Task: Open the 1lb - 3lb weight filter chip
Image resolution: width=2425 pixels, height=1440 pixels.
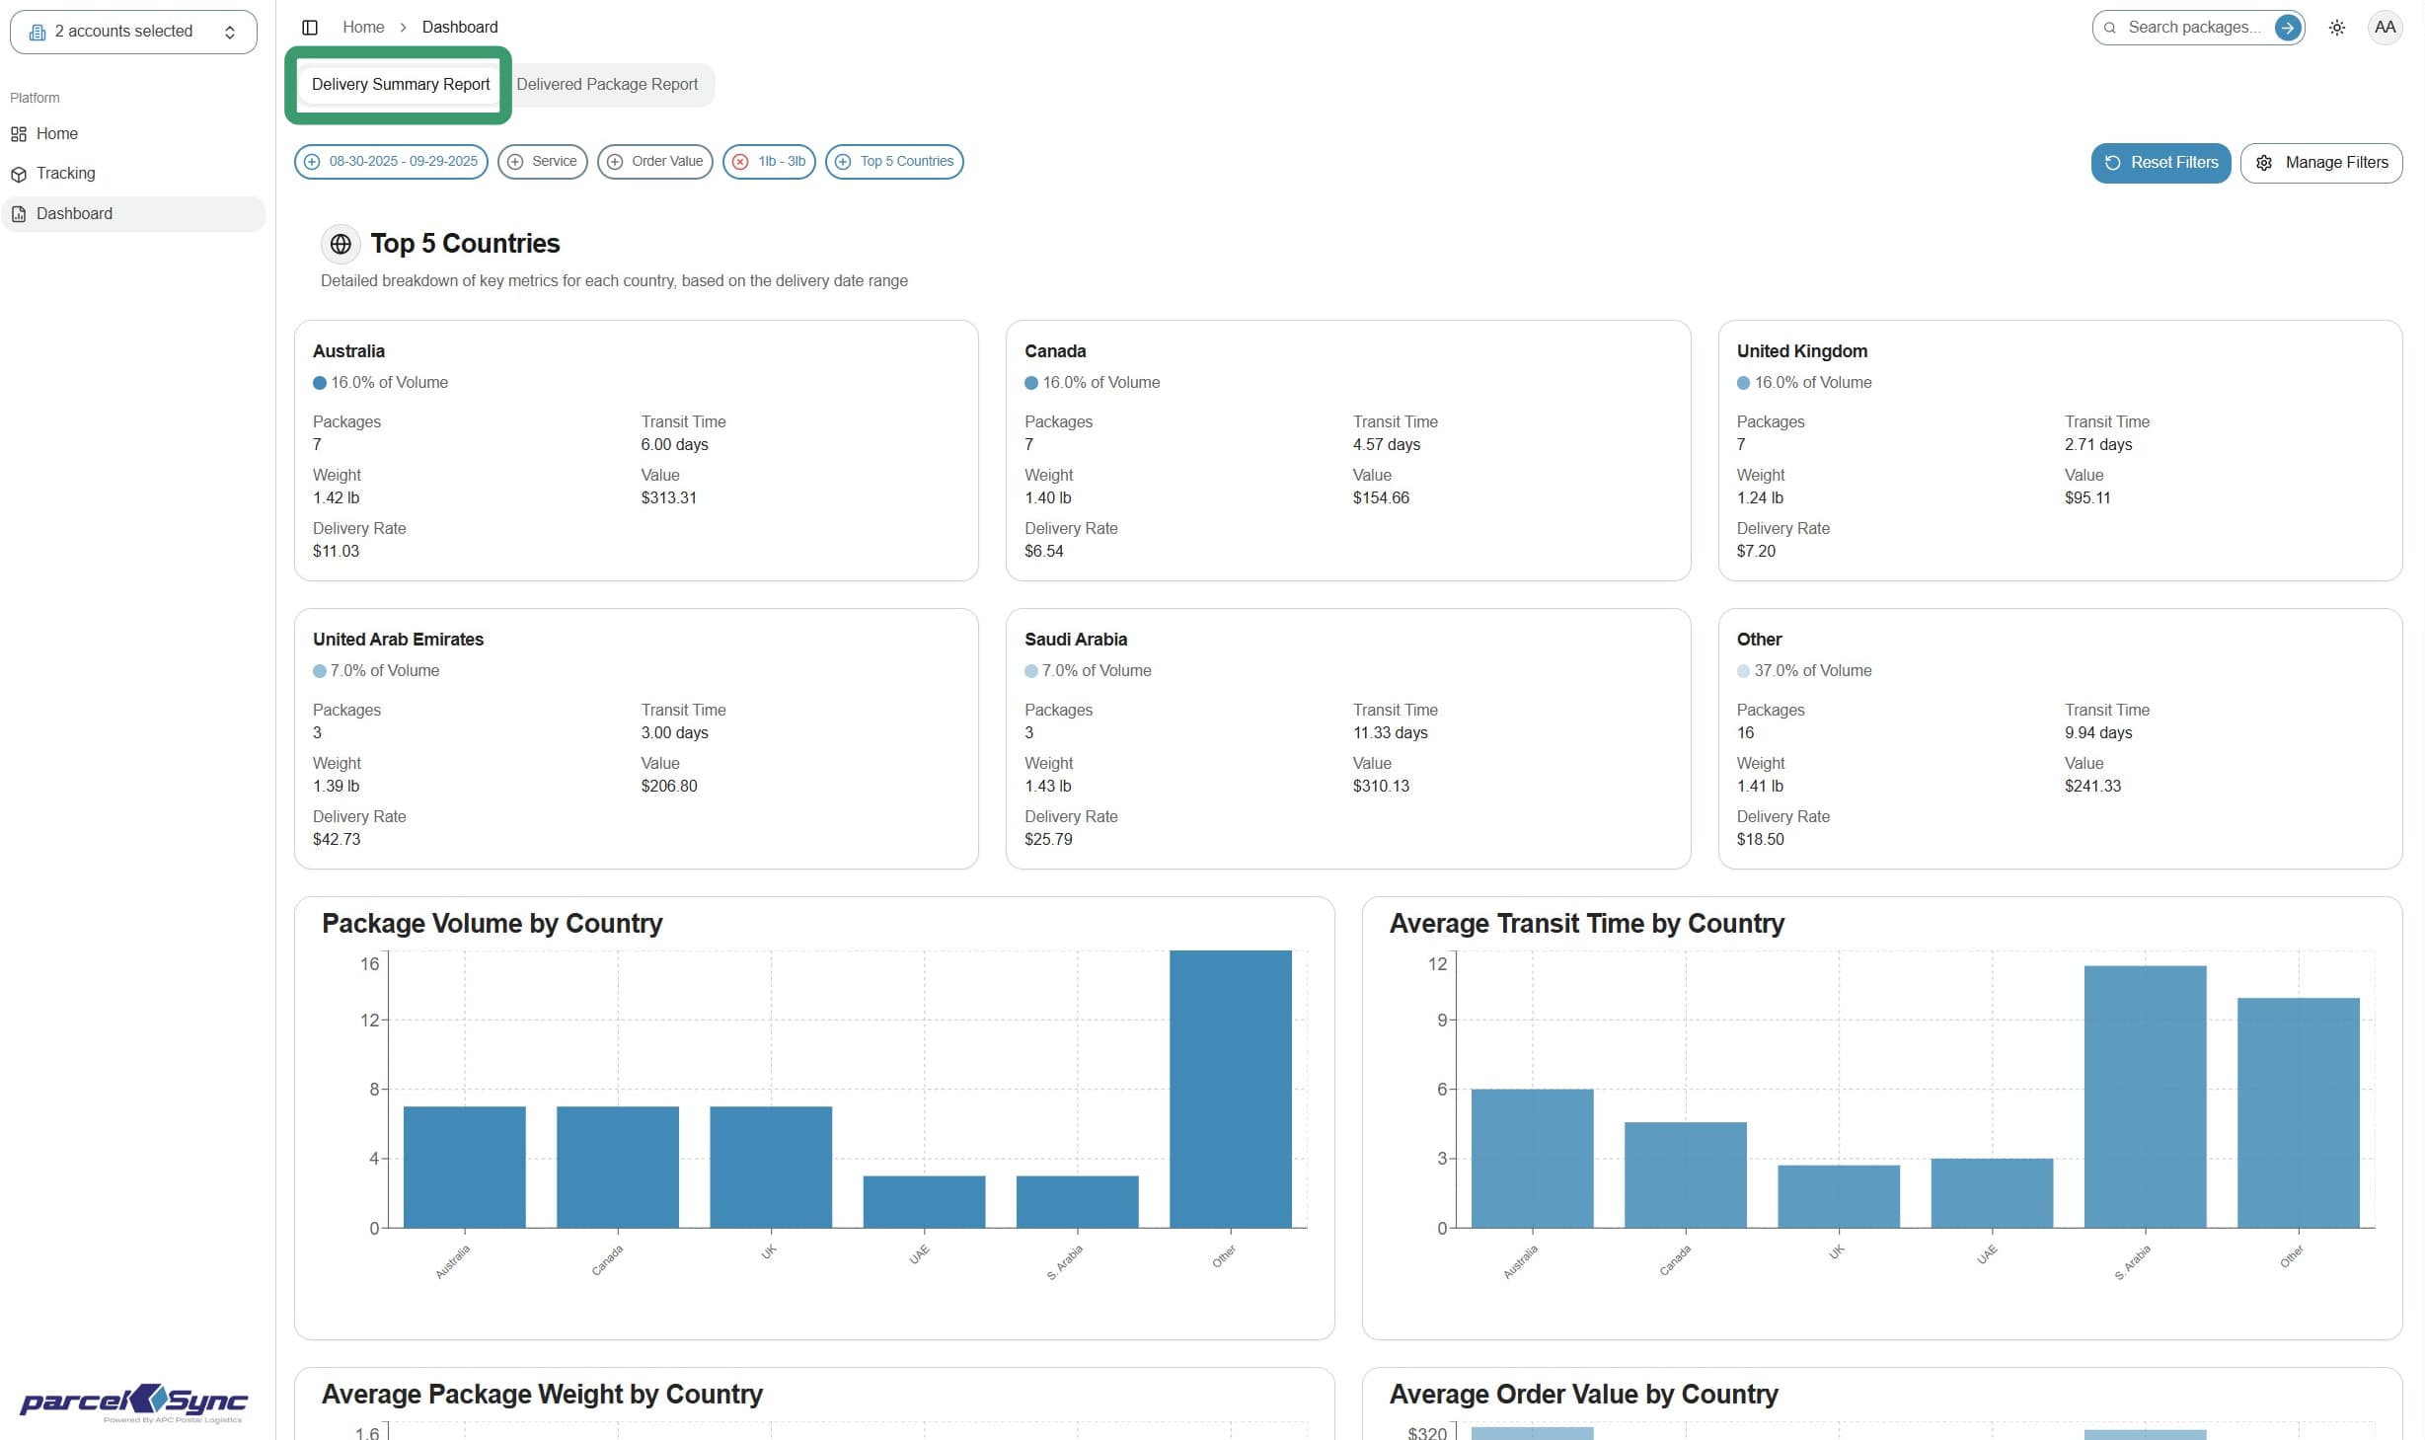Action: 770,162
